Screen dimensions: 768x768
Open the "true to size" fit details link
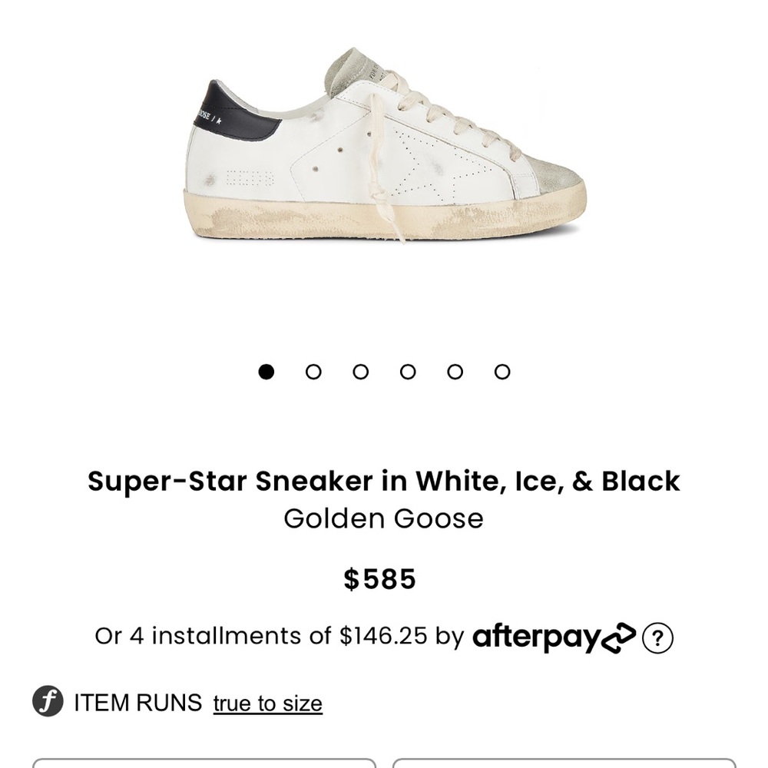(267, 703)
